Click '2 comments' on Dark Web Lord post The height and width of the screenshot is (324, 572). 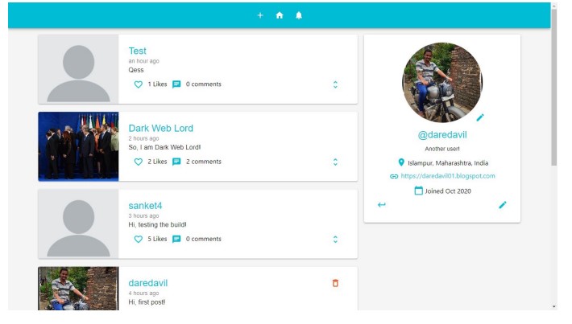click(x=204, y=162)
